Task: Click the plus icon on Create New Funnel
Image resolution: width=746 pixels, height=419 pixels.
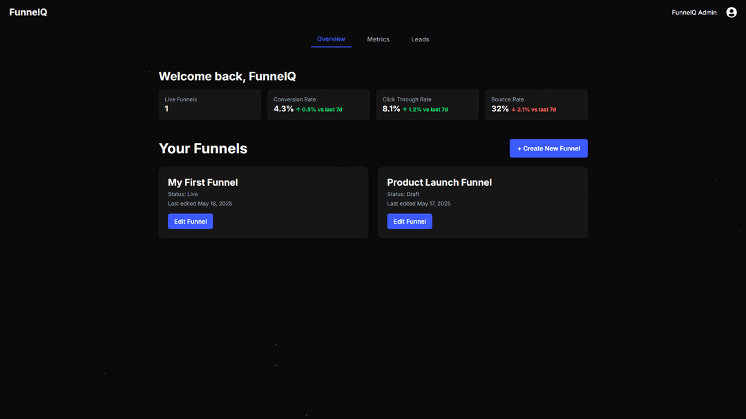Action: click(x=520, y=148)
